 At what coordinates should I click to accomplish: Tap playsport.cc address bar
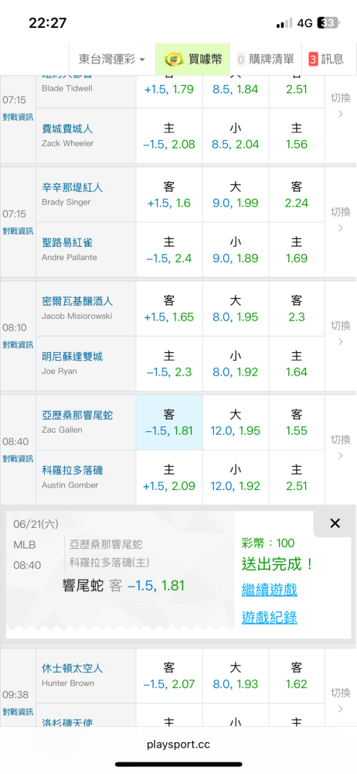click(178, 745)
